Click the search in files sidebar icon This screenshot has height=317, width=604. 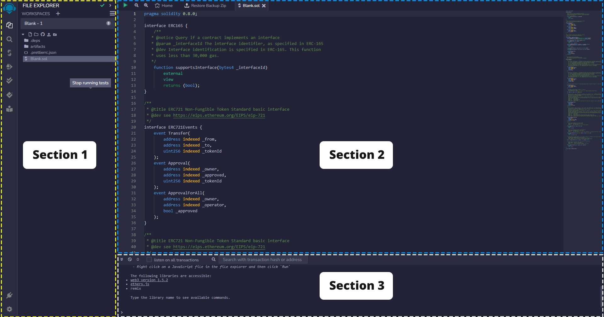pos(9,39)
